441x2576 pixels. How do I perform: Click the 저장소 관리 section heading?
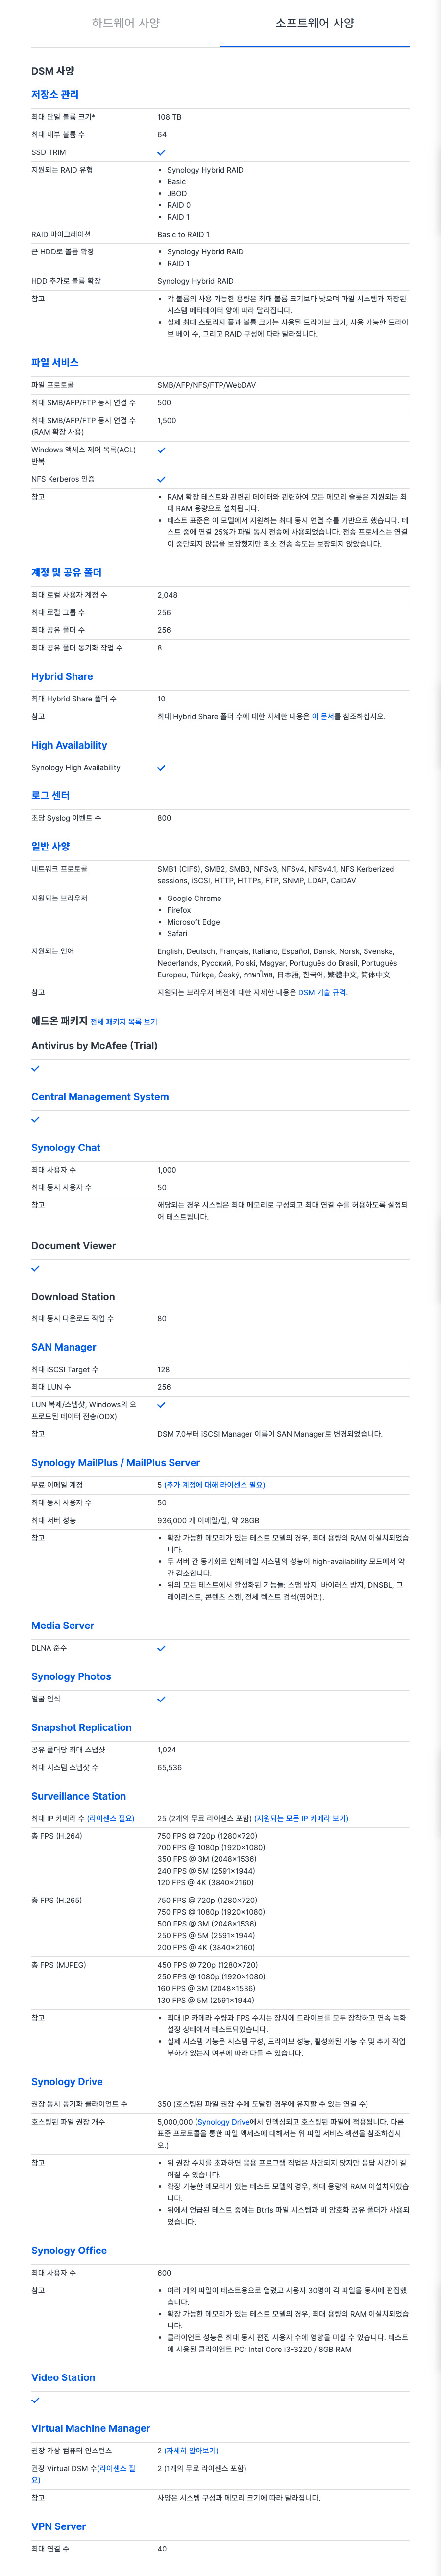[55, 94]
